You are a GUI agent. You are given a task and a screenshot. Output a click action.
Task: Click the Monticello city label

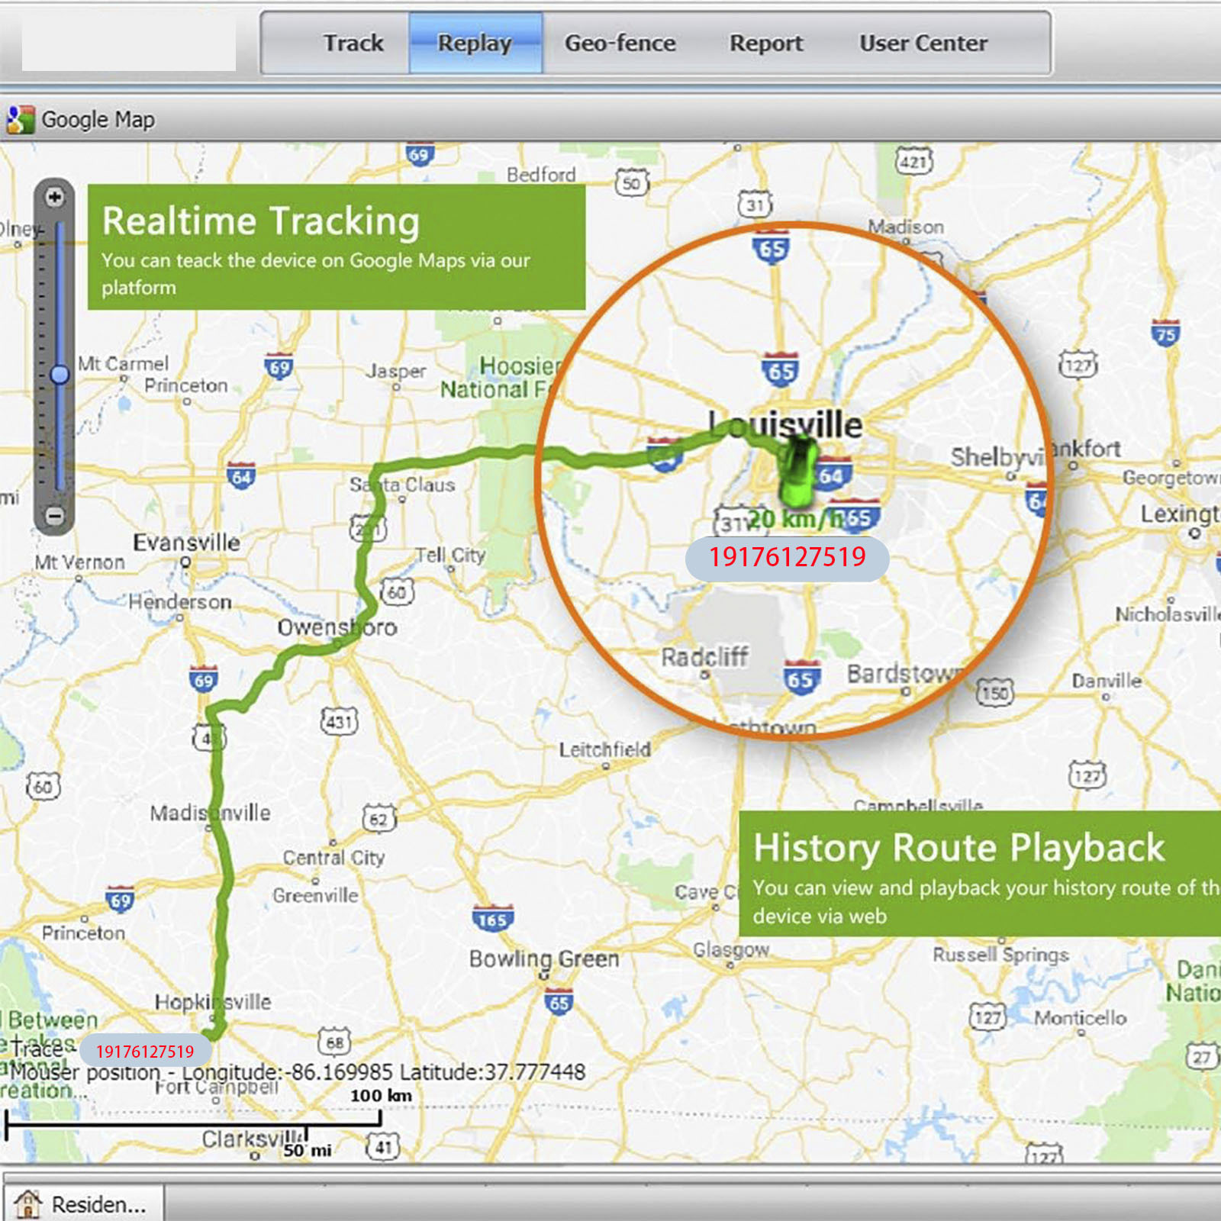1081,1018
